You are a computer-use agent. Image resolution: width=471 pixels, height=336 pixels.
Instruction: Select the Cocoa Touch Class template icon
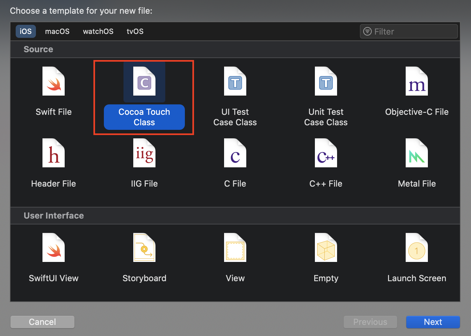tap(144, 81)
